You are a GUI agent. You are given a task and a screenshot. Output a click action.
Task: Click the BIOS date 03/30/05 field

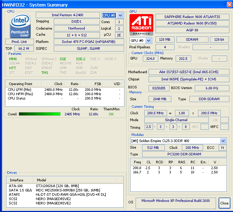pos(159,88)
